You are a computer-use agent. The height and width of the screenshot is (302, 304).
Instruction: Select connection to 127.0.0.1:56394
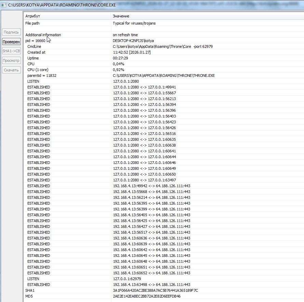[144, 105]
